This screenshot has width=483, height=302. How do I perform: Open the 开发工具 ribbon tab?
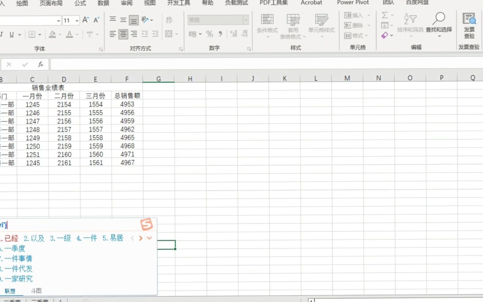(x=179, y=3)
